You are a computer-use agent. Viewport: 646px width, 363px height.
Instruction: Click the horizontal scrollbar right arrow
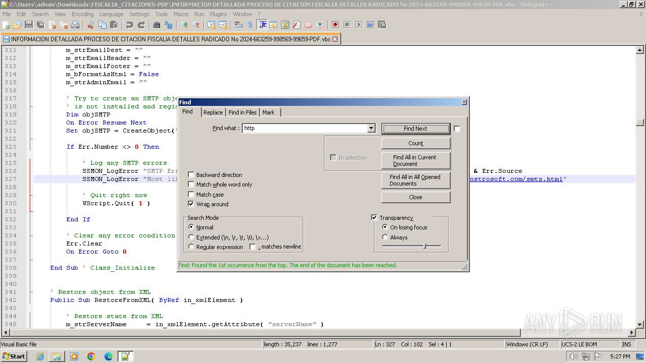pyautogui.click(x=632, y=333)
